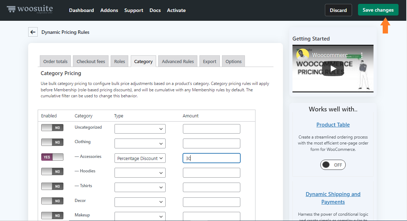Viewport: 407px width, 221px height.
Task: Click the Getting Started heading
Action: 311,39
